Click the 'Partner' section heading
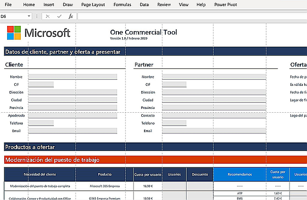307x200 pixels. [x=144, y=65]
